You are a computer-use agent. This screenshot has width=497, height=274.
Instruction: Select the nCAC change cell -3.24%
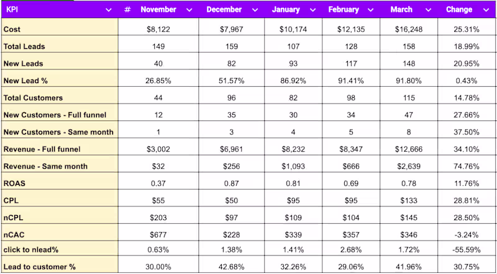coord(467,235)
